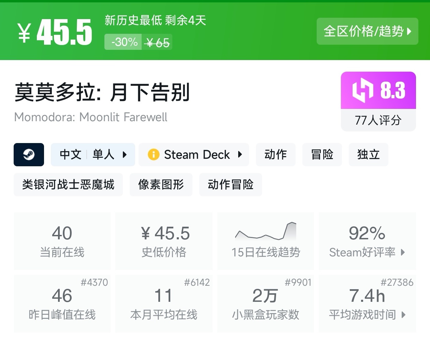Select the 冒险 genre tag

(322, 155)
